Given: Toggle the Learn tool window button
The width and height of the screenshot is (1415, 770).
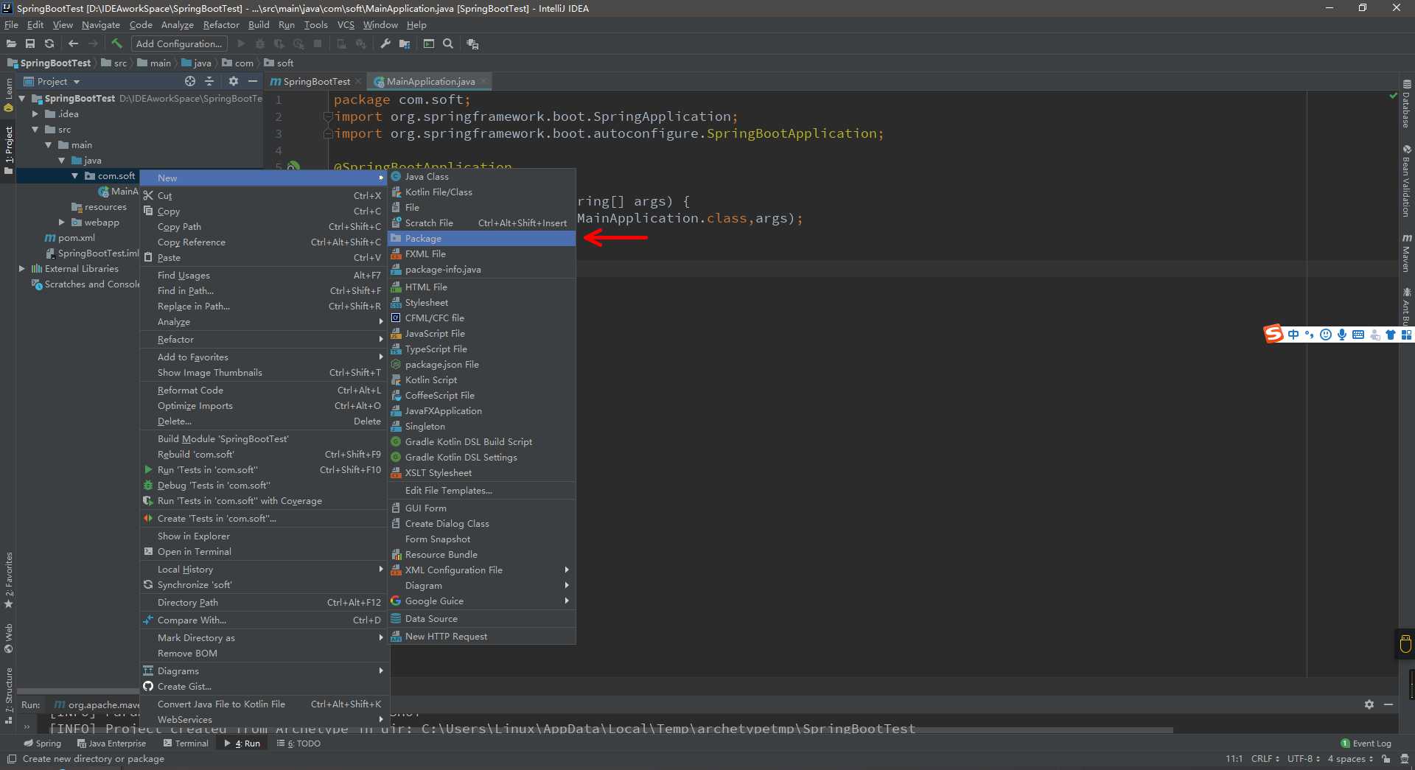Looking at the screenshot, I should (8, 94).
